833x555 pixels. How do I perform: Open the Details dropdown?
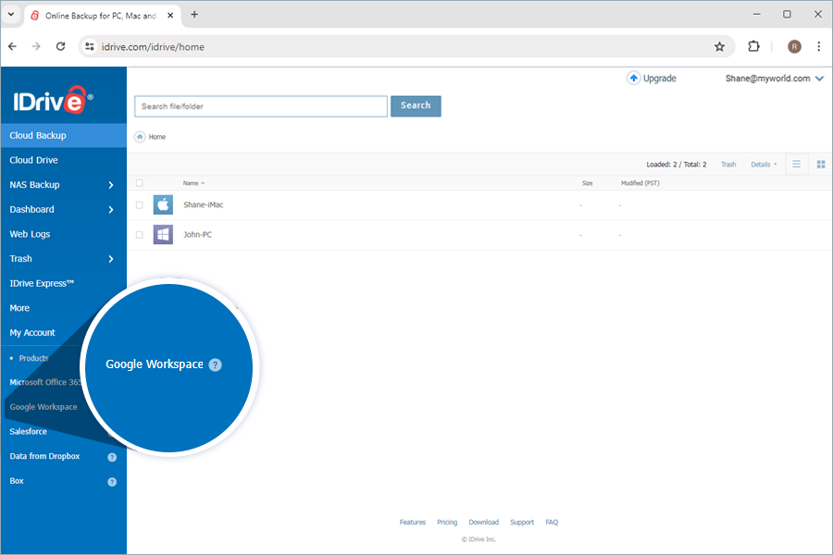point(764,165)
